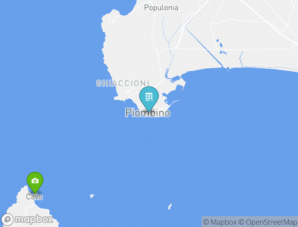Click the small islet nearest to Cavo
Image resolution: width=298 pixels, height=227 pixels.
92,195
